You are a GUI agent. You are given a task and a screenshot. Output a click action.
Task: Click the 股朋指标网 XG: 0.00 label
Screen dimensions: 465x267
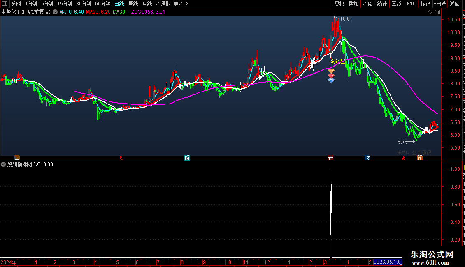pos(30,164)
